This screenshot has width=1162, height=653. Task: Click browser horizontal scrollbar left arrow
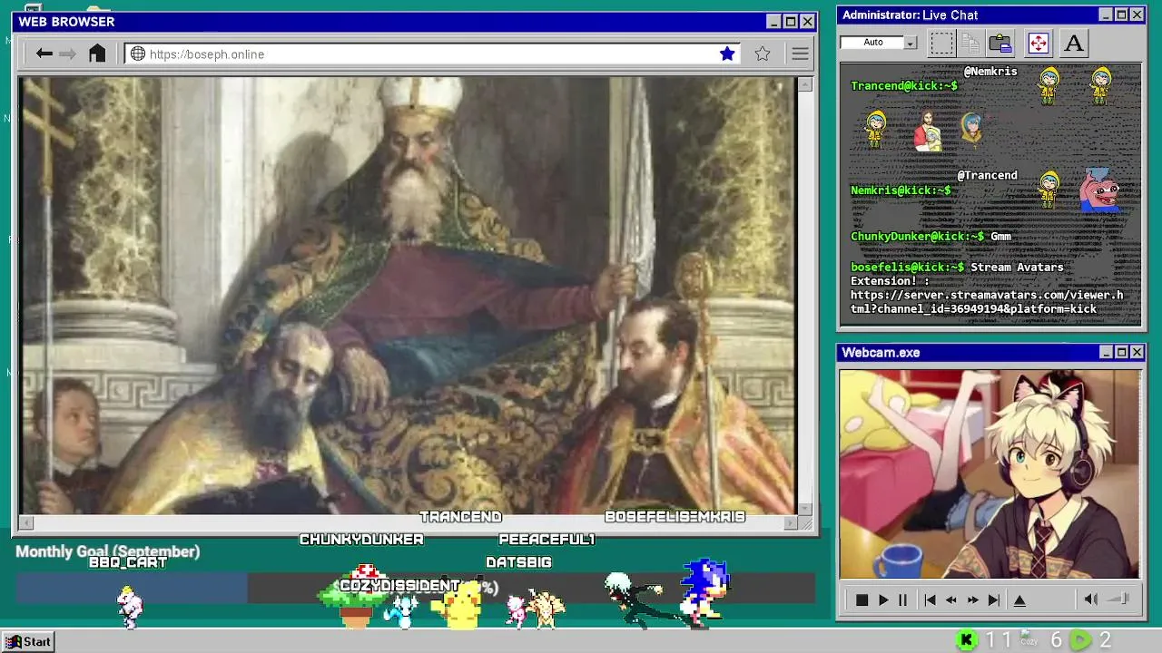[26, 522]
